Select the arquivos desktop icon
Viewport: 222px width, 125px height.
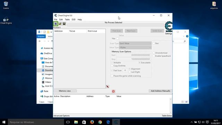point(214,5)
